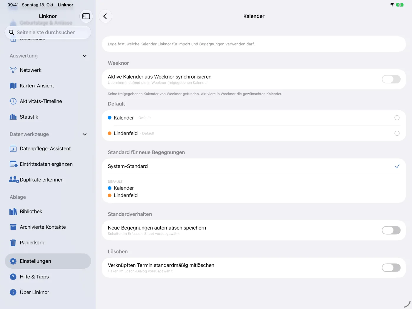The height and width of the screenshot is (309, 412).
Task: Open Papierkorb trash icon
Action: tap(13, 242)
